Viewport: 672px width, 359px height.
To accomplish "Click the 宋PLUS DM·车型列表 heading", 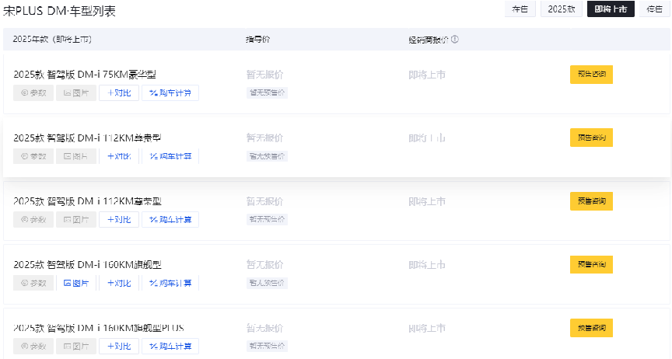I will (x=59, y=11).
